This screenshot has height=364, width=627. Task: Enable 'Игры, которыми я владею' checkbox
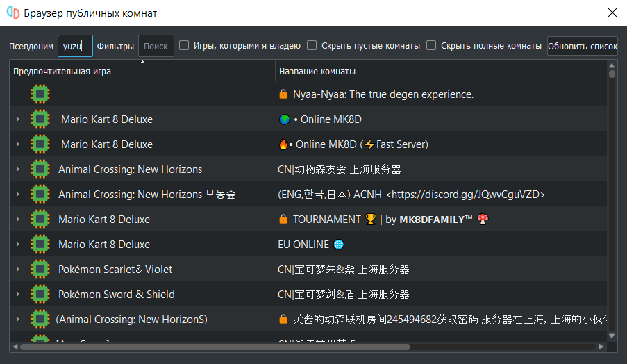pyautogui.click(x=184, y=45)
